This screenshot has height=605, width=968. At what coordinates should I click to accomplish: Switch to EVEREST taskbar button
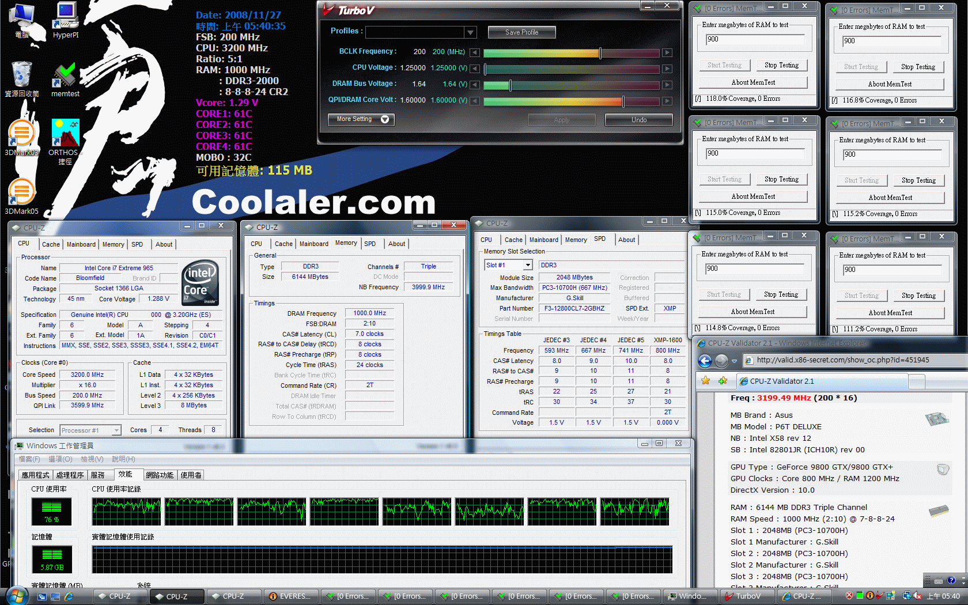point(290,596)
